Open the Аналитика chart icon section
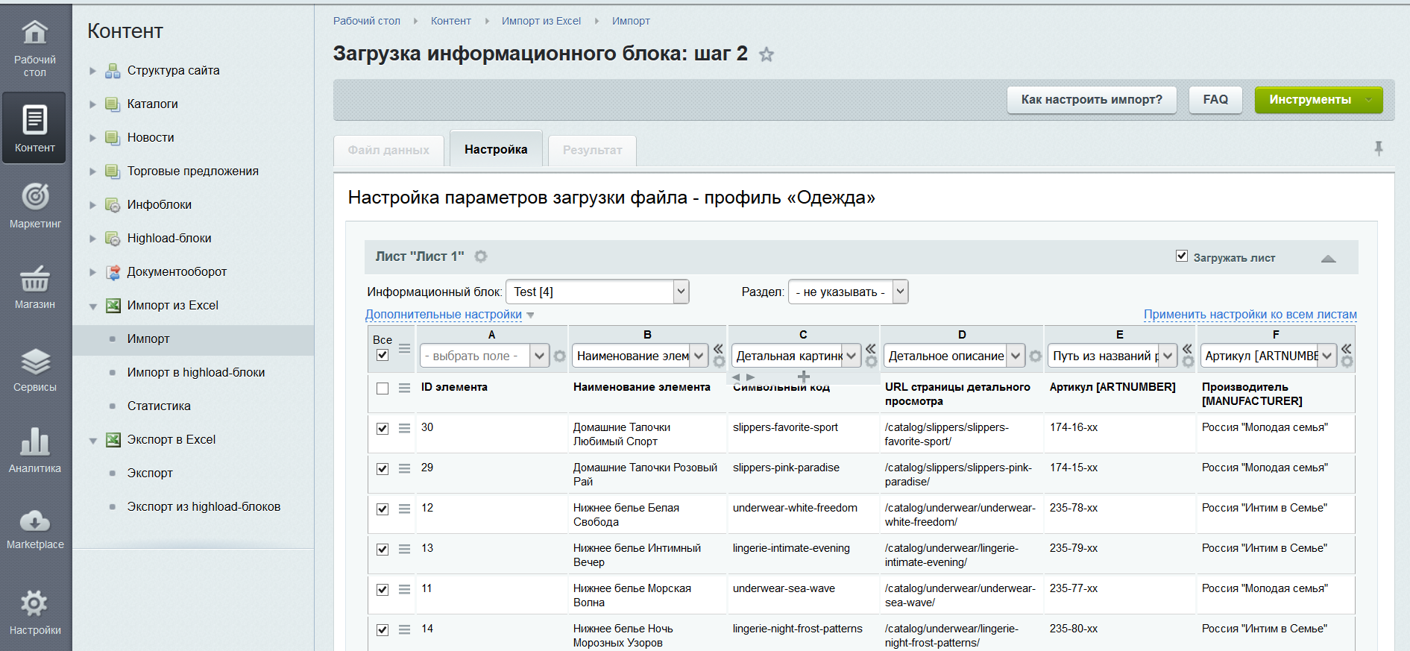 tap(35, 450)
